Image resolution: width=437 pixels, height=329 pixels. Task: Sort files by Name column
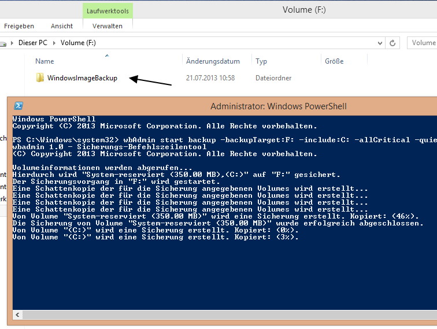coord(45,61)
